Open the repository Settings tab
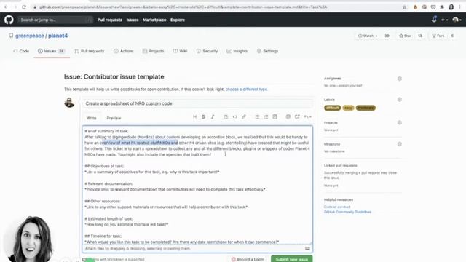 [x=267, y=51]
